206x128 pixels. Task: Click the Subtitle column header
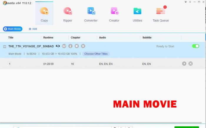147,38
